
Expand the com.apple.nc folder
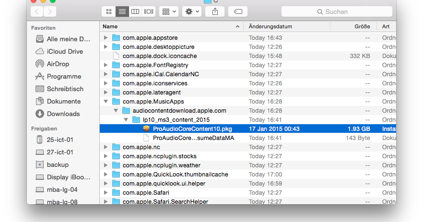pos(106,147)
